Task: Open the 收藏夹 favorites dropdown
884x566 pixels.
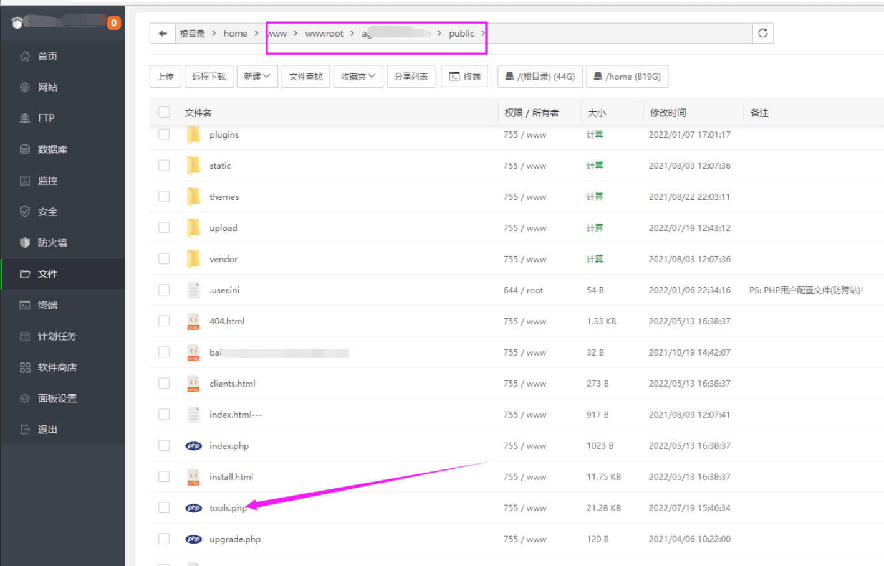Action: (x=358, y=77)
